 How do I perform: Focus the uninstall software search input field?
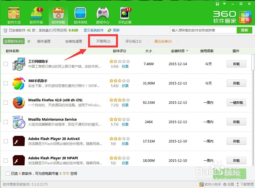click(204, 30)
